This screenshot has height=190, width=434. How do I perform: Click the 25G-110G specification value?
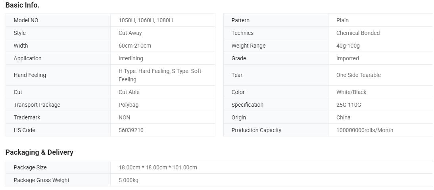click(348, 105)
